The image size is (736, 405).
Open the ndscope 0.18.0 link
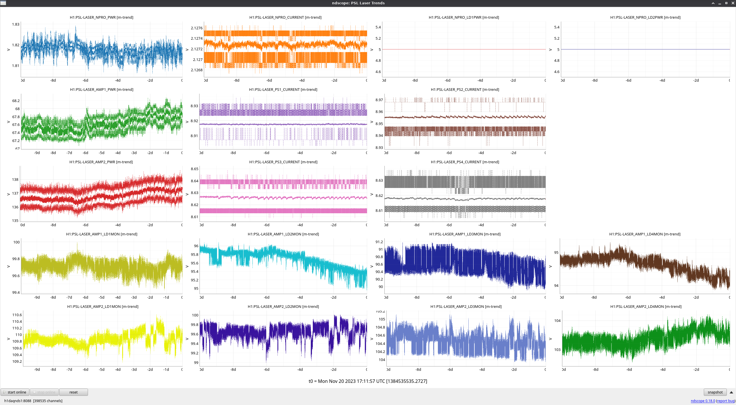(703, 401)
